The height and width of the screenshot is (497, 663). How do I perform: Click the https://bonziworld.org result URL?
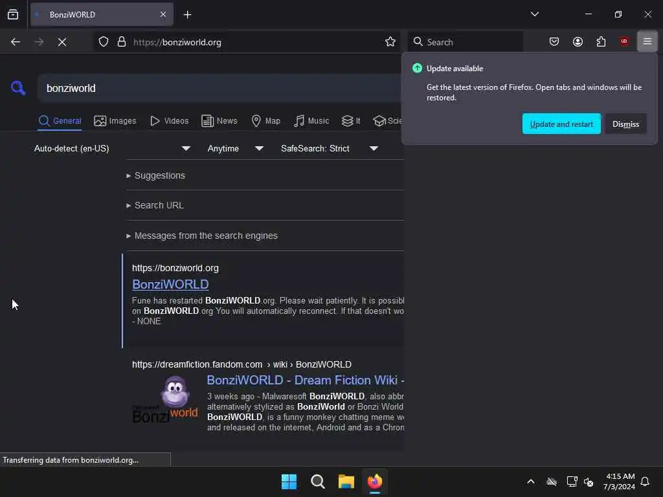175,268
